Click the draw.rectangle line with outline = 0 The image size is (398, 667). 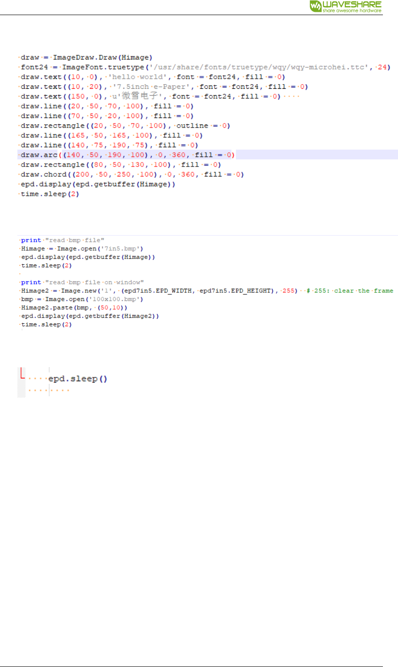[x=125, y=125]
